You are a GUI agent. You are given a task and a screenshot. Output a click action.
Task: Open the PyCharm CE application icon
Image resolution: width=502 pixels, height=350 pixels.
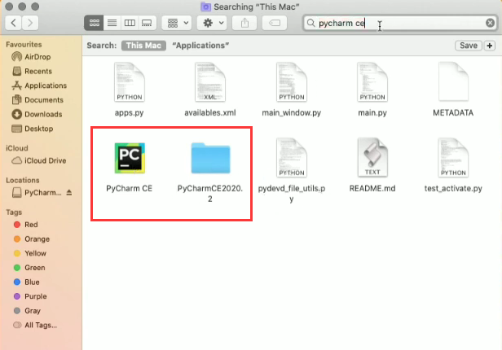[x=129, y=159]
